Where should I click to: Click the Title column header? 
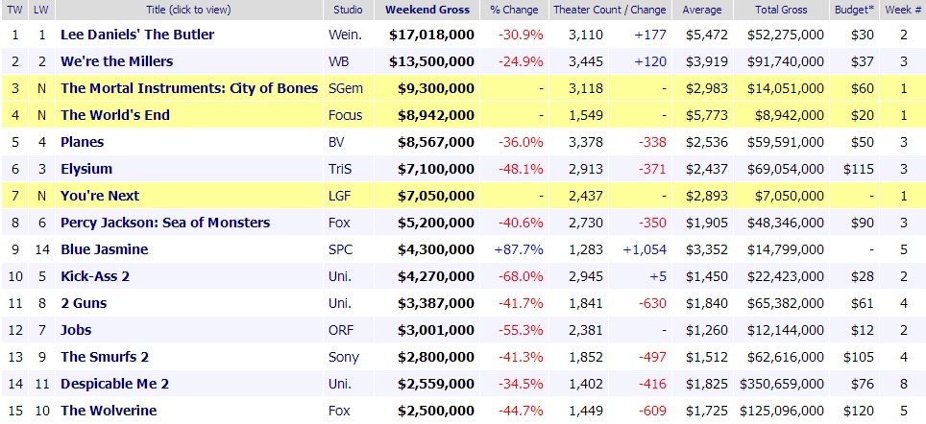(188, 10)
